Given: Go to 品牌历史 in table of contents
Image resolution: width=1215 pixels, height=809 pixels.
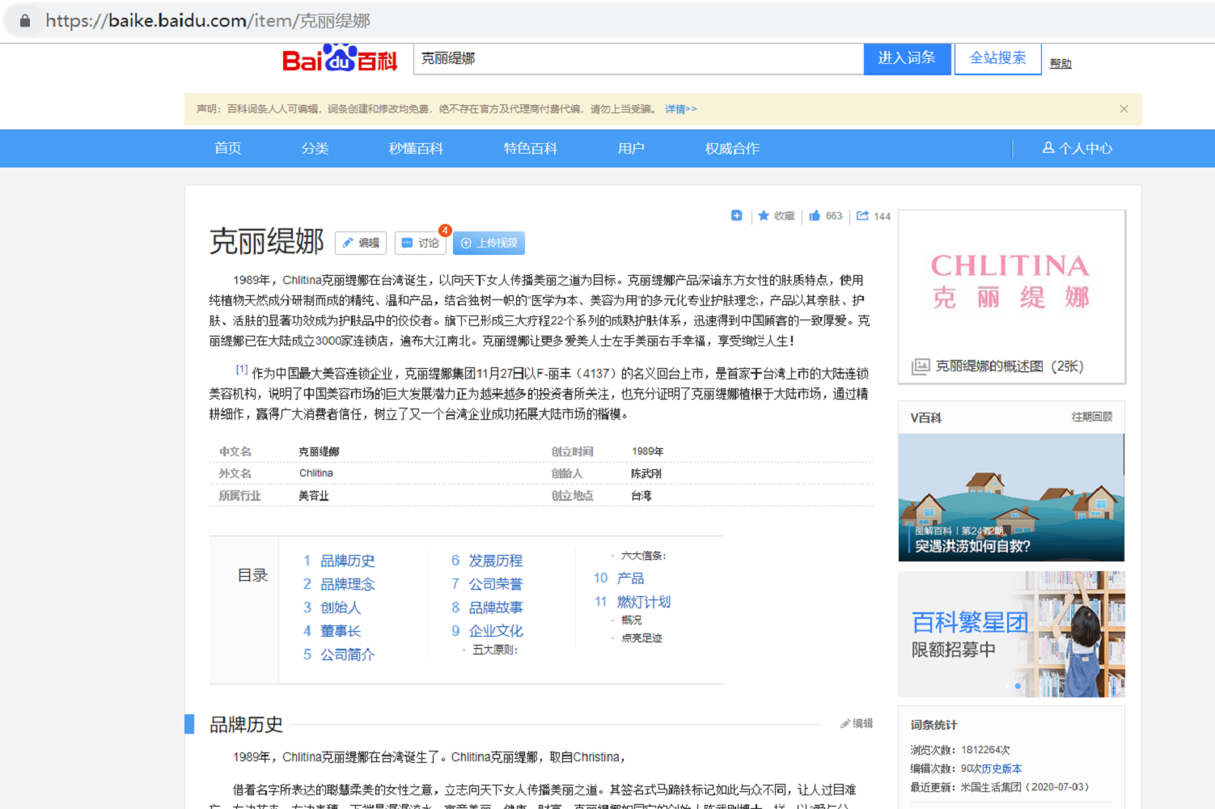Looking at the screenshot, I should [348, 561].
